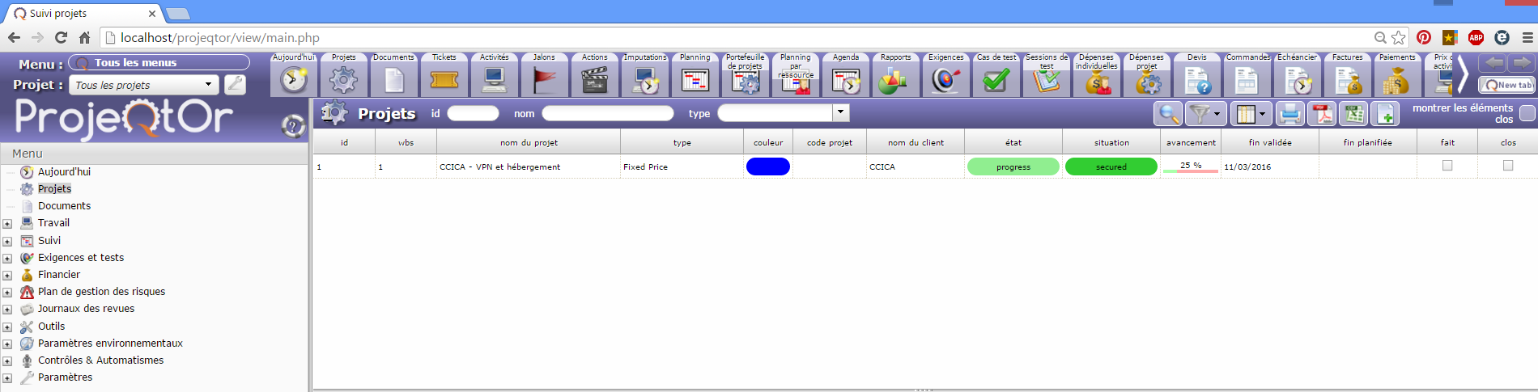Viewport: 1538px width, 392px height.
Task: Click the green 'progress' state badge
Action: [x=1013, y=166]
